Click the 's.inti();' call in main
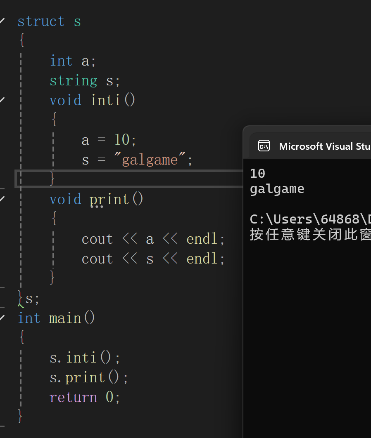This screenshot has width=371, height=438. (85, 358)
